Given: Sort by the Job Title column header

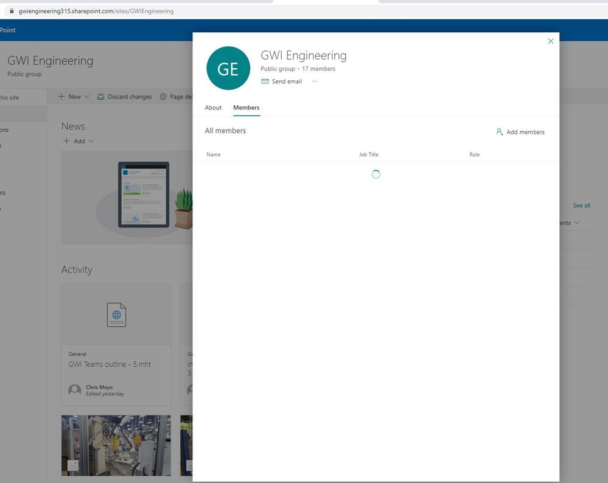Looking at the screenshot, I should [x=368, y=155].
